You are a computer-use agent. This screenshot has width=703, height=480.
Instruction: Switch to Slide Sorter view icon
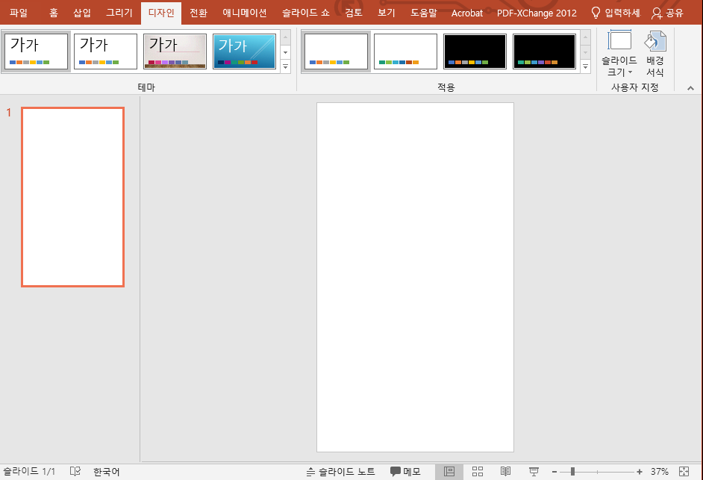pyautogui.click(x=478, y=472)
